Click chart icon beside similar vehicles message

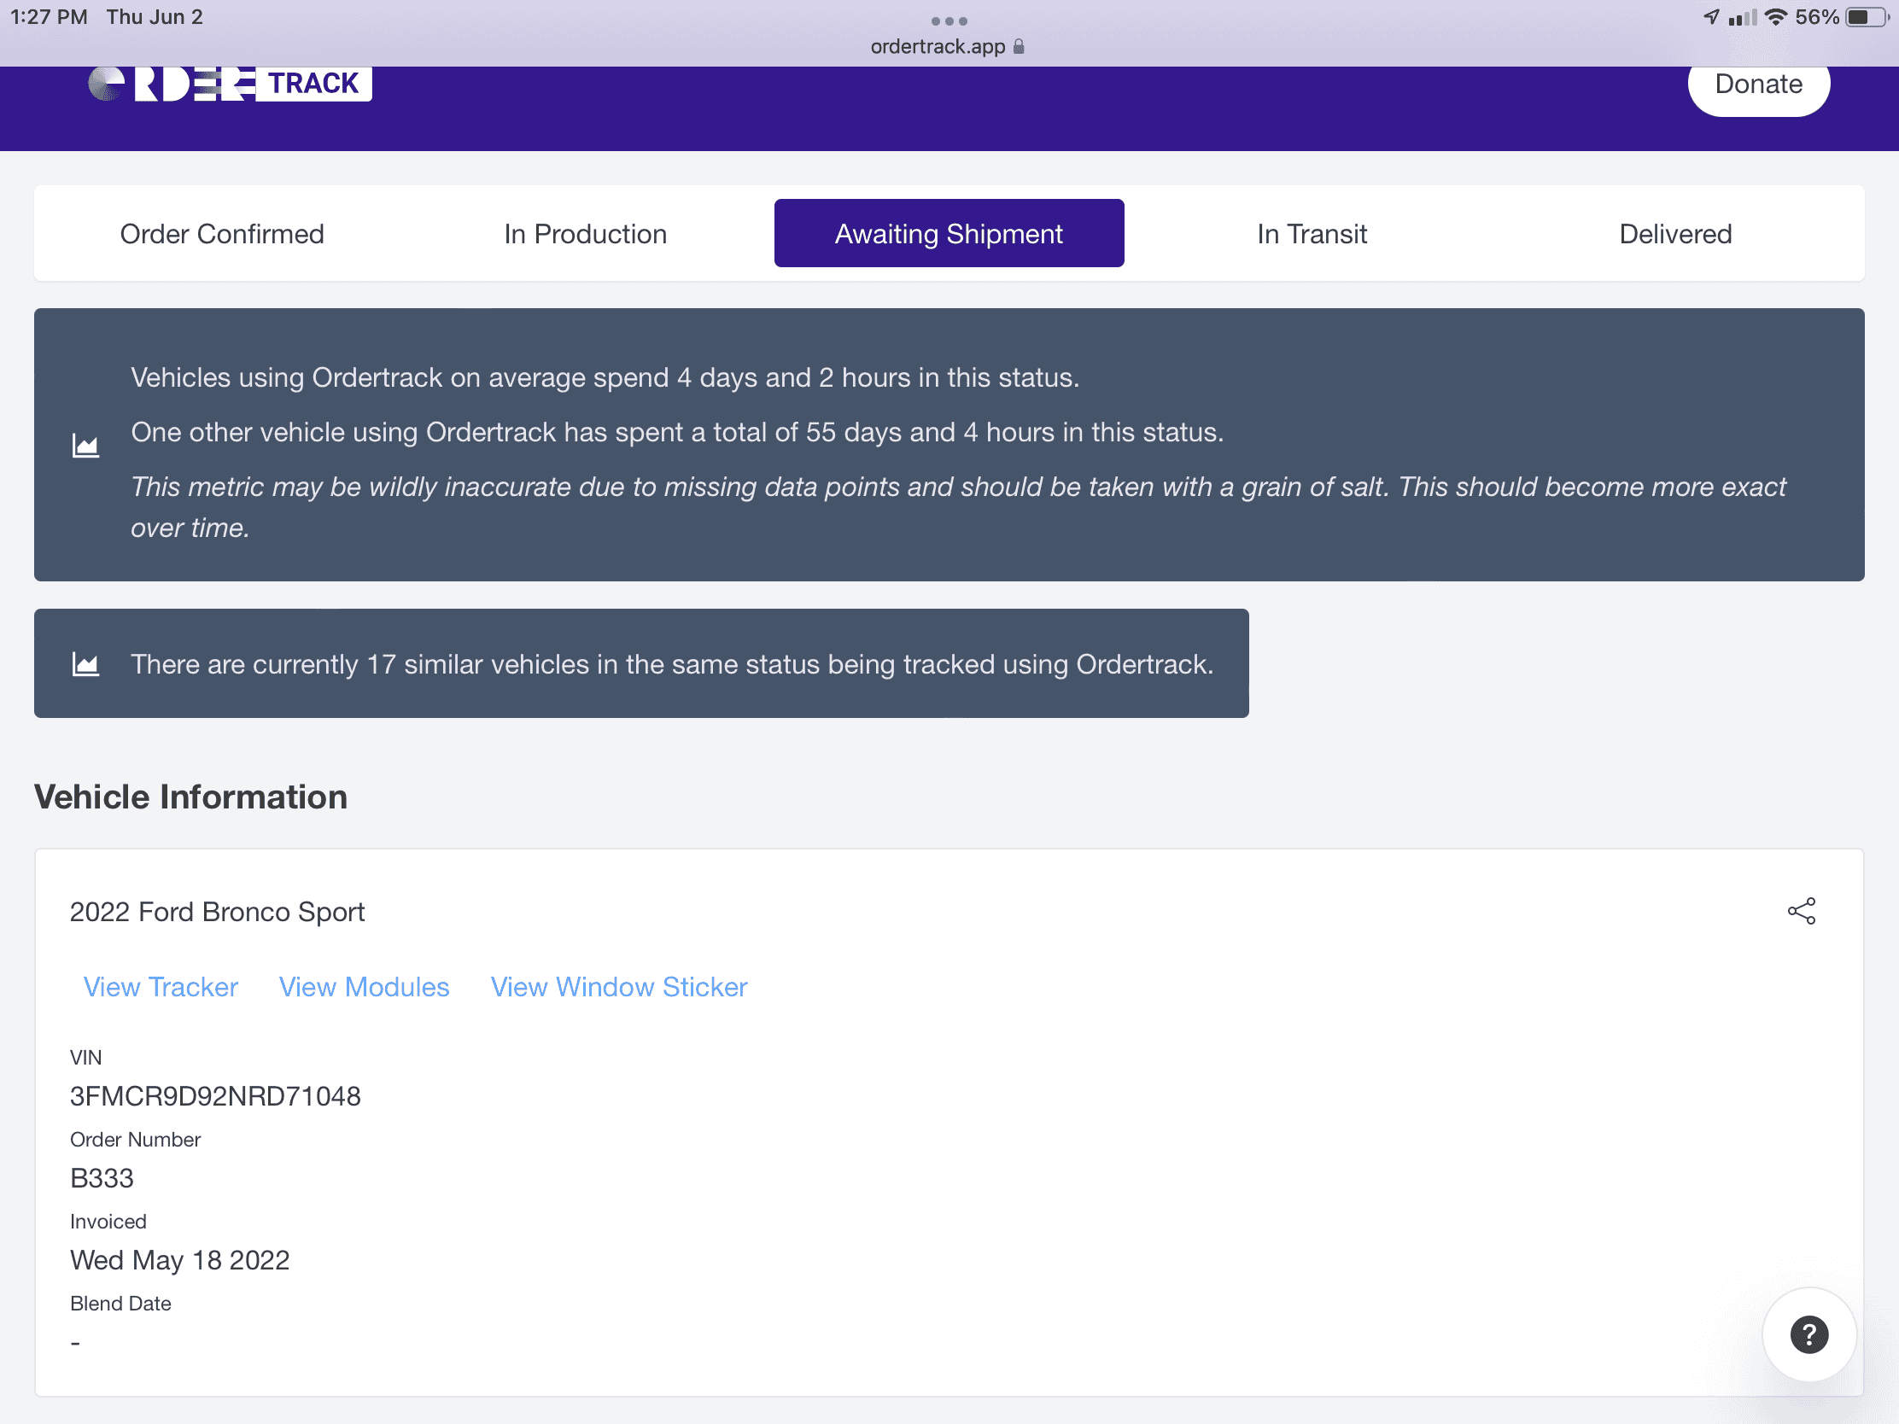point(85,664)
